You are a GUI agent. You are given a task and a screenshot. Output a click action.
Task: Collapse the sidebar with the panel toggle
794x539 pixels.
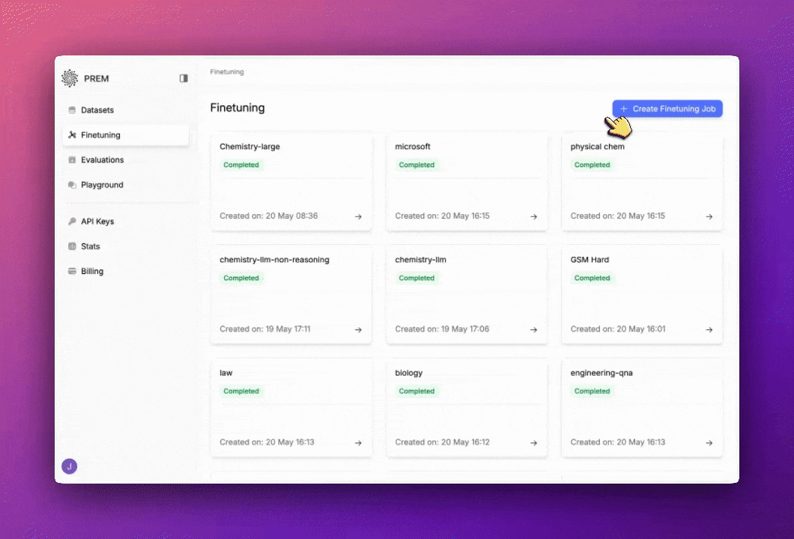click(184, 78)
